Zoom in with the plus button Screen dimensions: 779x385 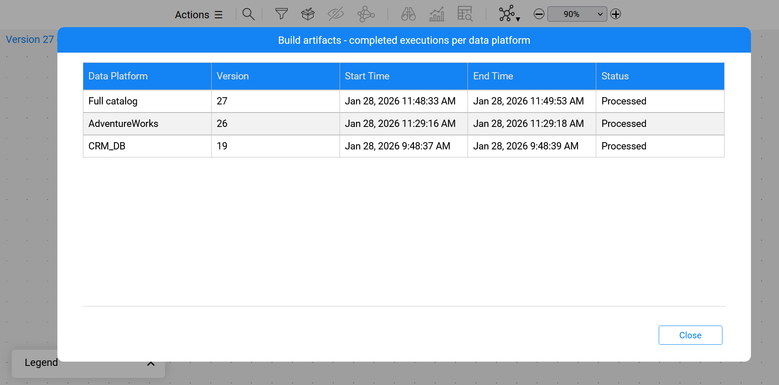615,14
